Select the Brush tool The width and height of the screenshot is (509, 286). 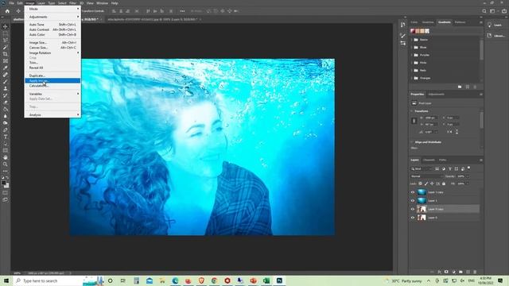[6, 81]
